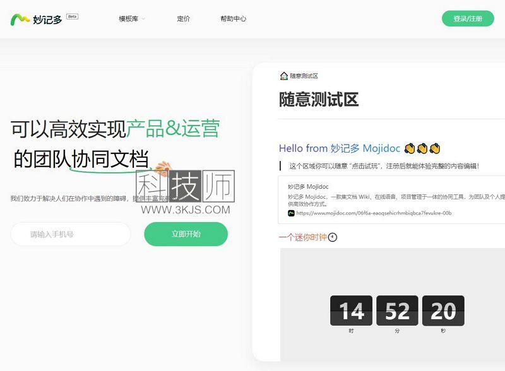
Task: Click the 一个迷你时钟 heading
Action: click(x=303, y=237)
